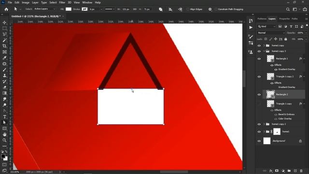Select the Crop tool
This screenshot has width=309, height=174.
(x=4, y=46)
